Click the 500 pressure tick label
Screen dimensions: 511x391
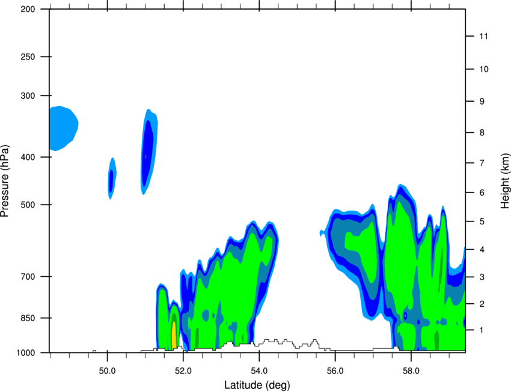[28, 205]
